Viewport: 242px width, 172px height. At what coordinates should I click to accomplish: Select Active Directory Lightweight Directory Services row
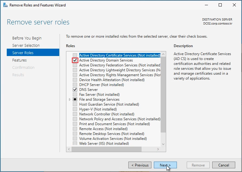coord(120,70)
